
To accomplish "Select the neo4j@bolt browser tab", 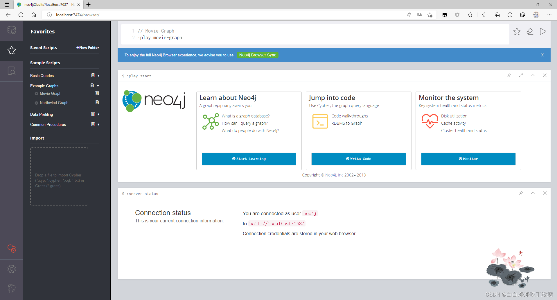I will (48, 5).
